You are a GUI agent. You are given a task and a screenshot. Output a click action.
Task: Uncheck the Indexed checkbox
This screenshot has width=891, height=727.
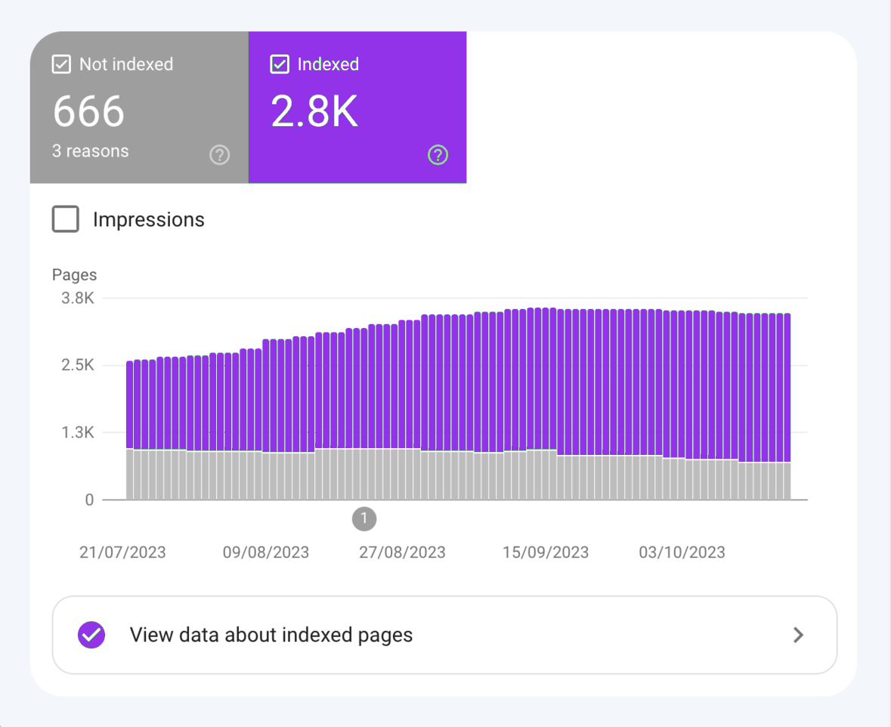coord(280,65)
